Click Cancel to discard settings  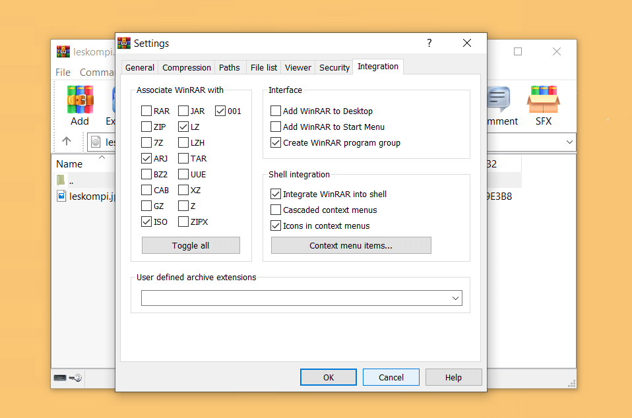click(391, 377)
